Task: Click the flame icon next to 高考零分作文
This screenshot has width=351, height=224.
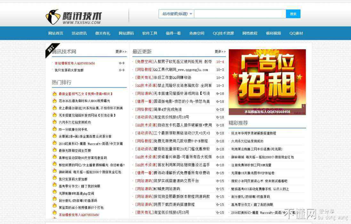Action: pyautogui.click(x=55, y=186)
